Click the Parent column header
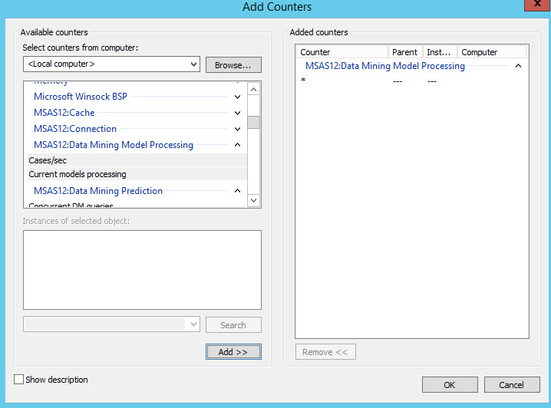The image size is (551, 408). coord(405,52)
